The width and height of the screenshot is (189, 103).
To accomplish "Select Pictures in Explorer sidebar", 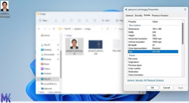I will (x=46, y=59).
